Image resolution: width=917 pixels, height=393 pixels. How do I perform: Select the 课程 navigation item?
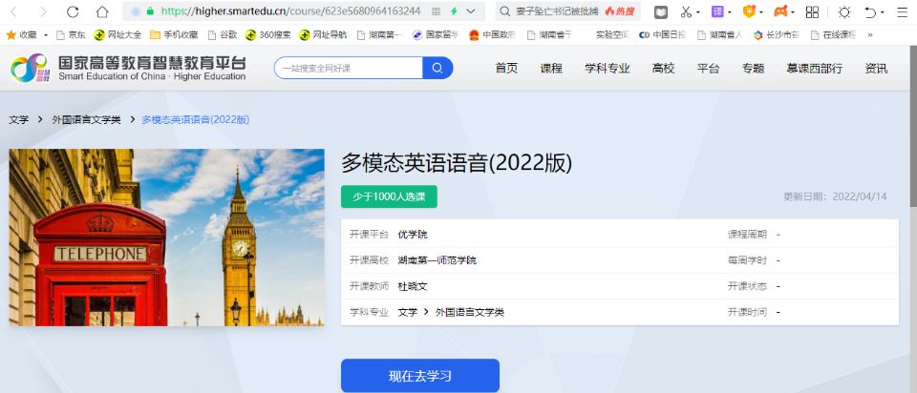tap(551, 68)
